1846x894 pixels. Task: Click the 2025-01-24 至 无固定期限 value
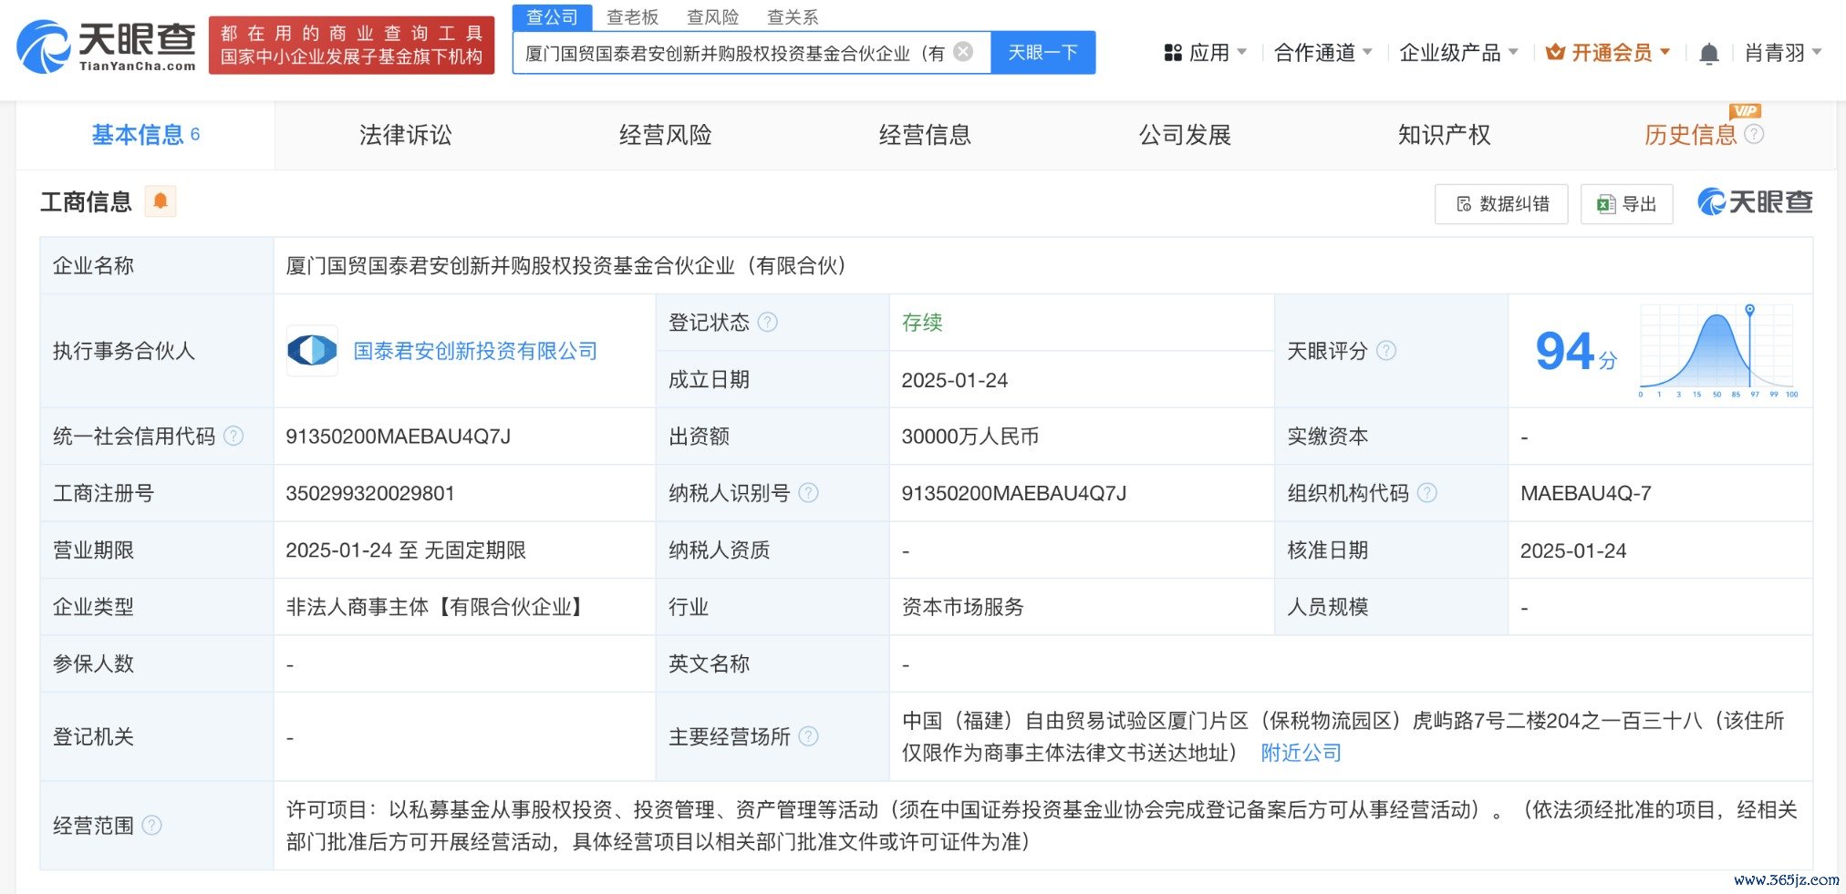[x=406, y=550]
